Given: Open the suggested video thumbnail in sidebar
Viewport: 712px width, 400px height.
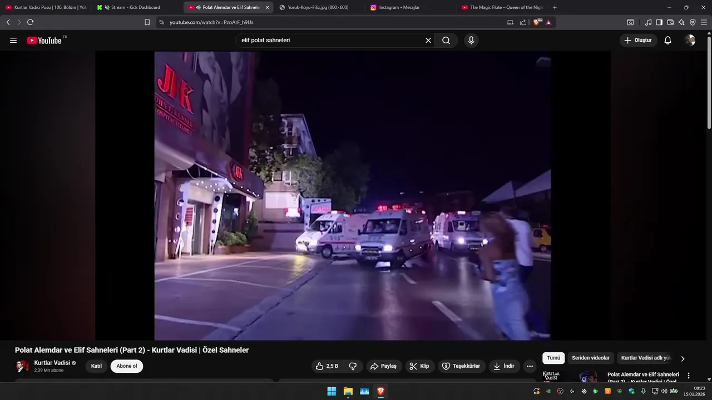Looking at the screenshot, I should click(x=571, y=376).
